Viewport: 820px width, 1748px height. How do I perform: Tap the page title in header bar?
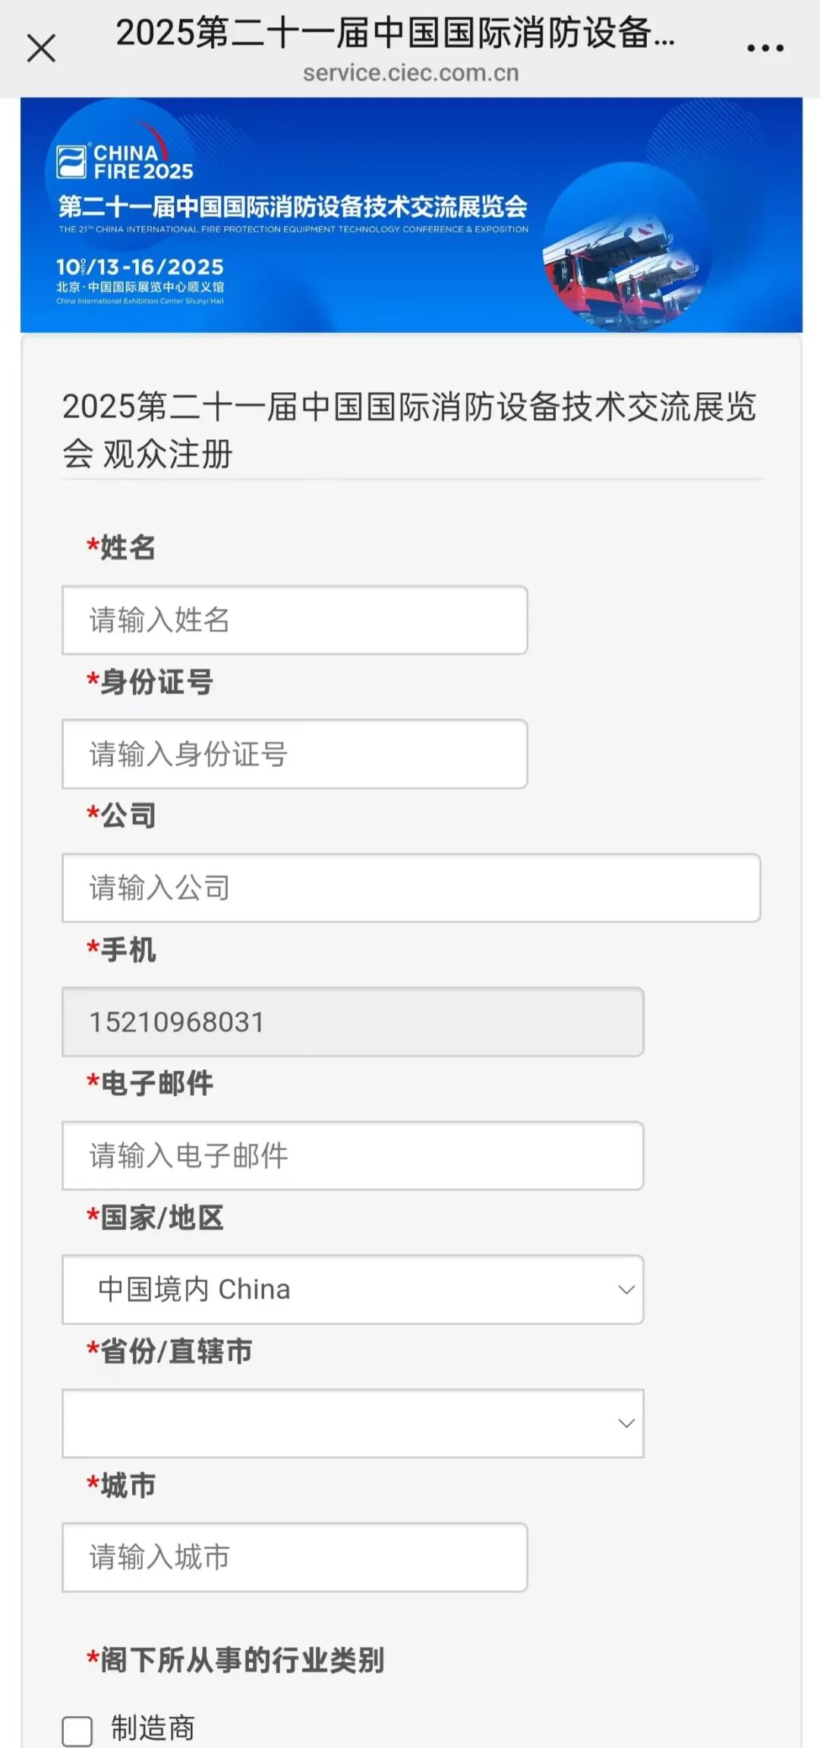tap(395, 33)
